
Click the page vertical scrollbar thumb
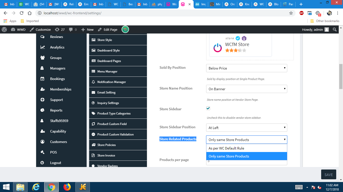click(341, 76)
